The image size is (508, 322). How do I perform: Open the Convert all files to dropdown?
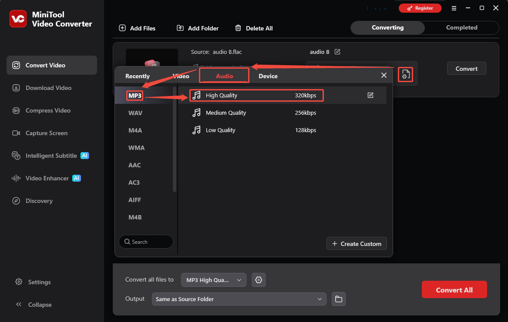pos(213,280)
